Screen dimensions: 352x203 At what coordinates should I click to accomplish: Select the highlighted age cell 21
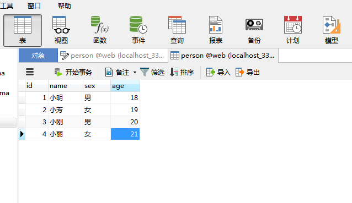click(125, 134)
